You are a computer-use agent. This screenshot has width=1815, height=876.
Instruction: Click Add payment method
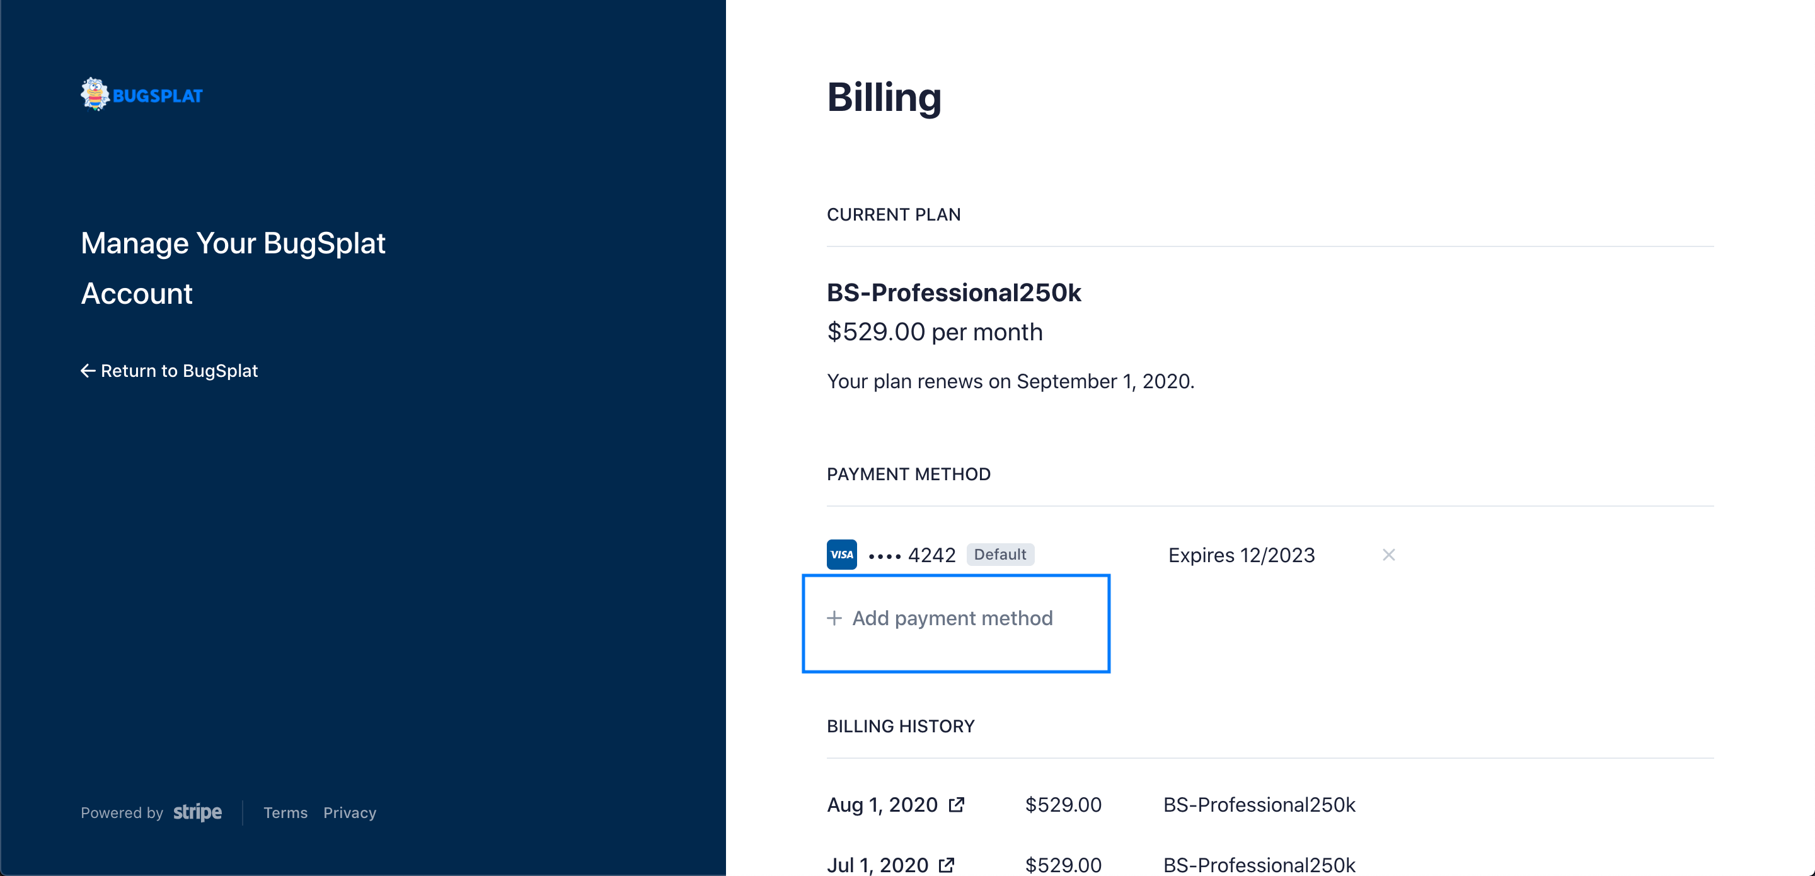click(952, 618)
